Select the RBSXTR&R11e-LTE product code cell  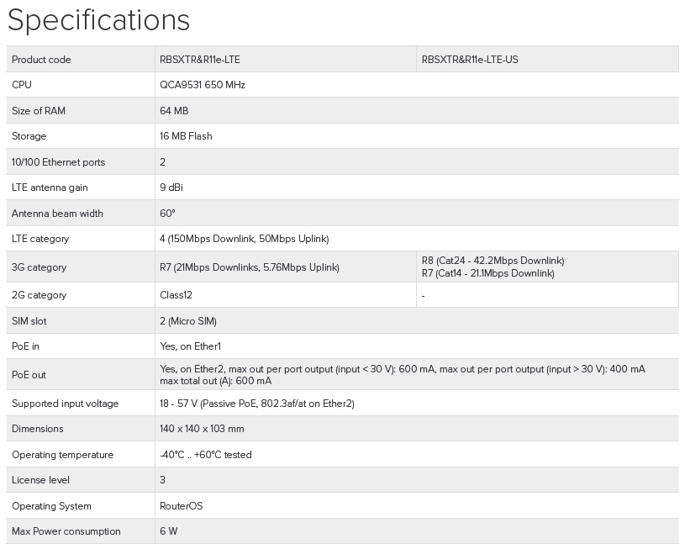[205, 60]
